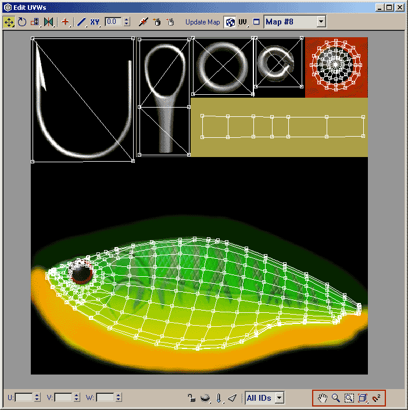The width and height of the screenshot is (408, 410).
Task: Increase the falloff strength spinner
Action: (127, 19)
